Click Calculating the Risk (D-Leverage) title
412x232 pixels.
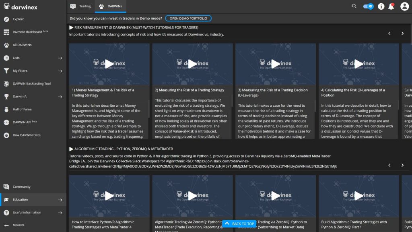tap(353, 93)
